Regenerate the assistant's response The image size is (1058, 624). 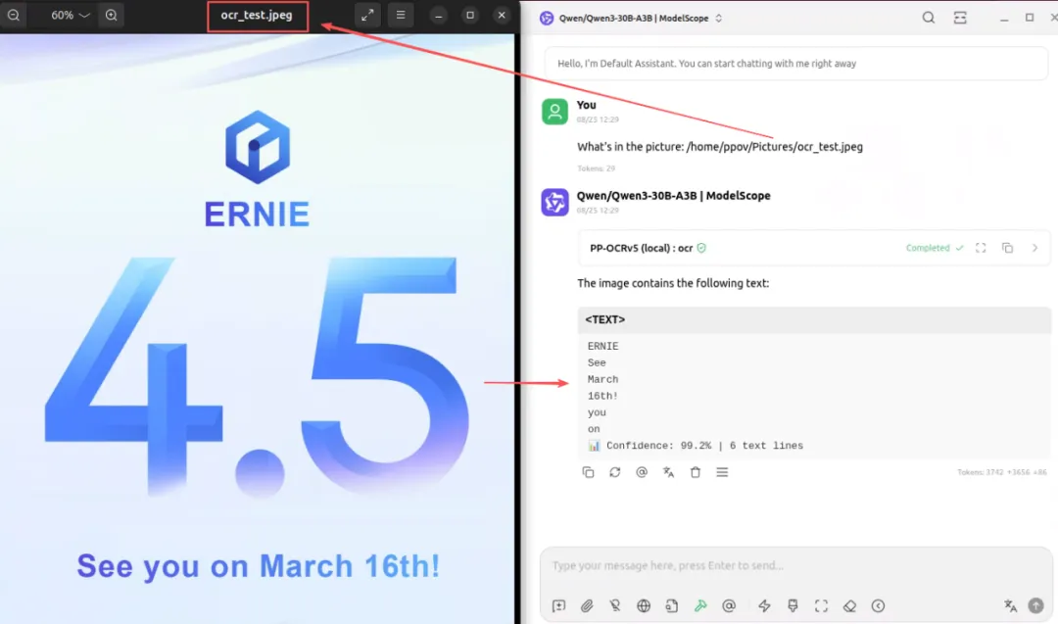pyautogui.click(x=614, y=472)
